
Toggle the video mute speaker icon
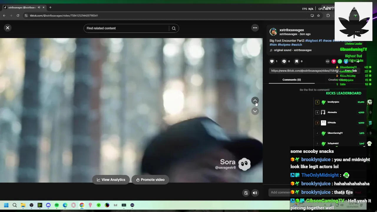point(255,193)
